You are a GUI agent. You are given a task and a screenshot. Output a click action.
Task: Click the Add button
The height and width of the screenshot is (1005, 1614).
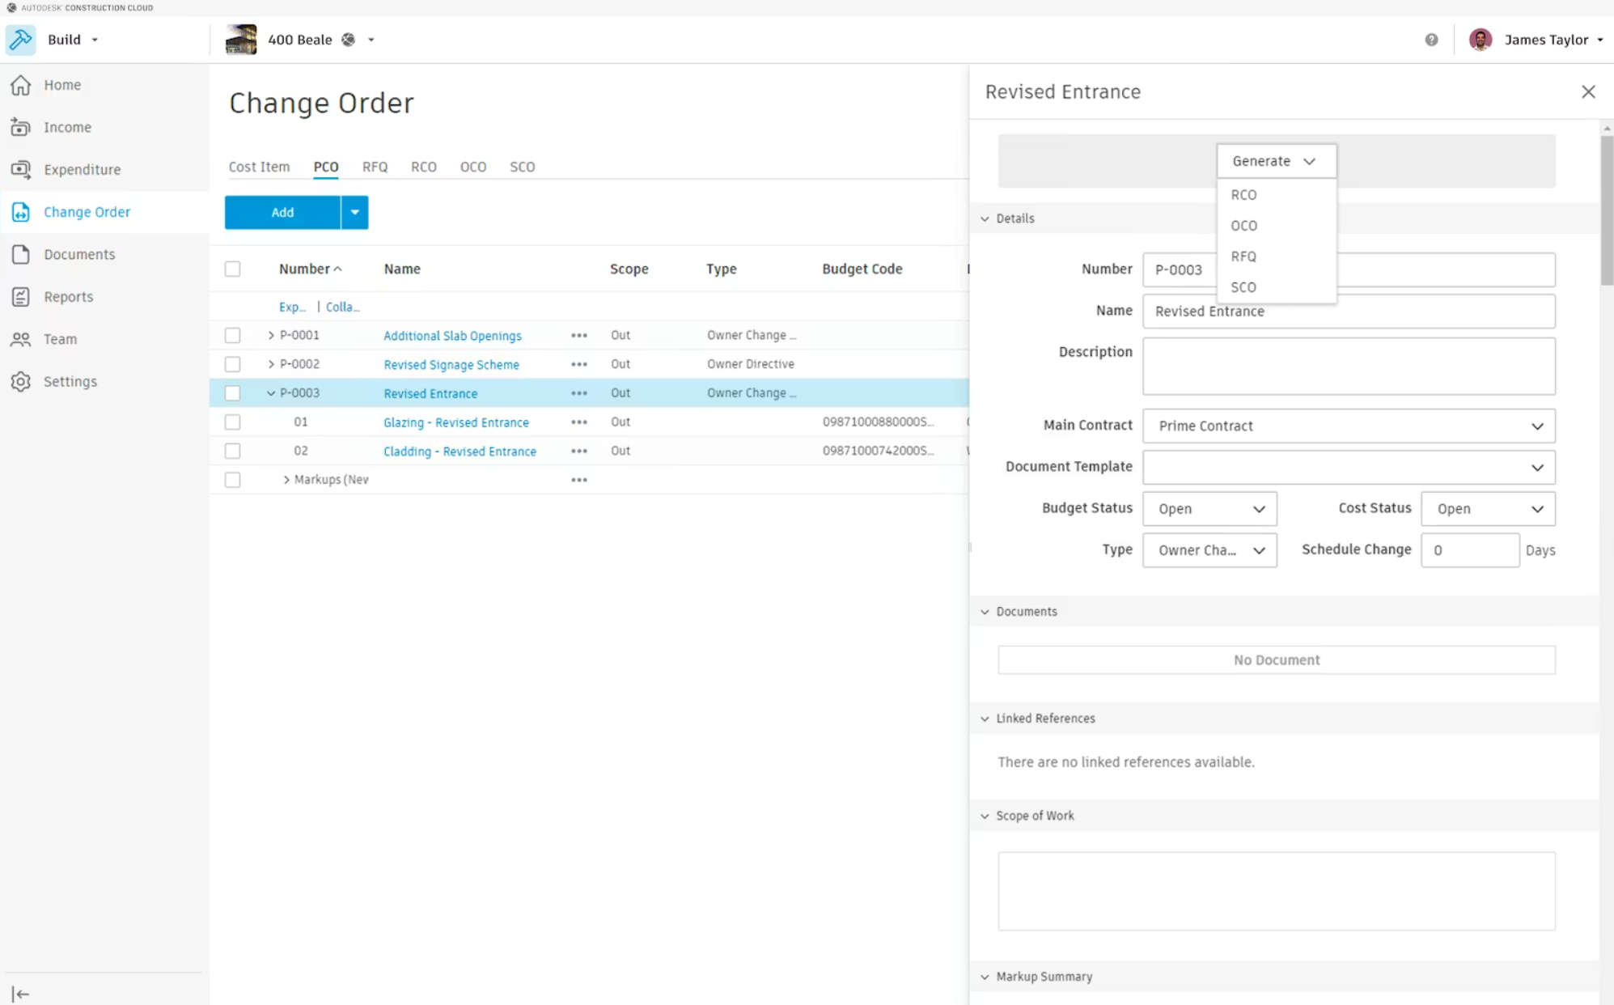(x=282, y=212)
